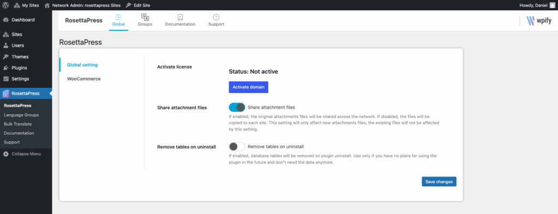The height and width of the screenshot is (214, 558).
Task: Switch to the Groups tab
Action: [x=145, y=20]
